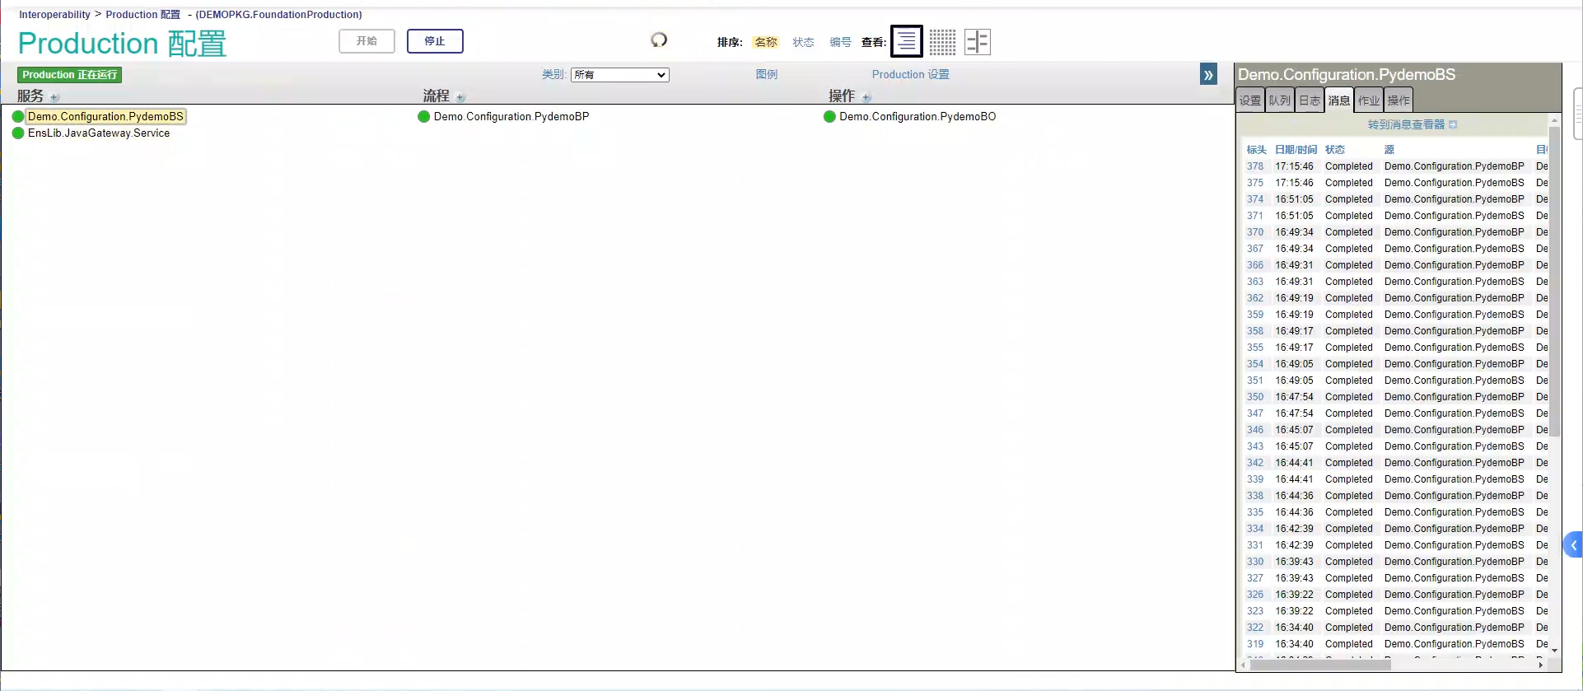Add new process with 流程 plus icon

[x=460, y=97]
